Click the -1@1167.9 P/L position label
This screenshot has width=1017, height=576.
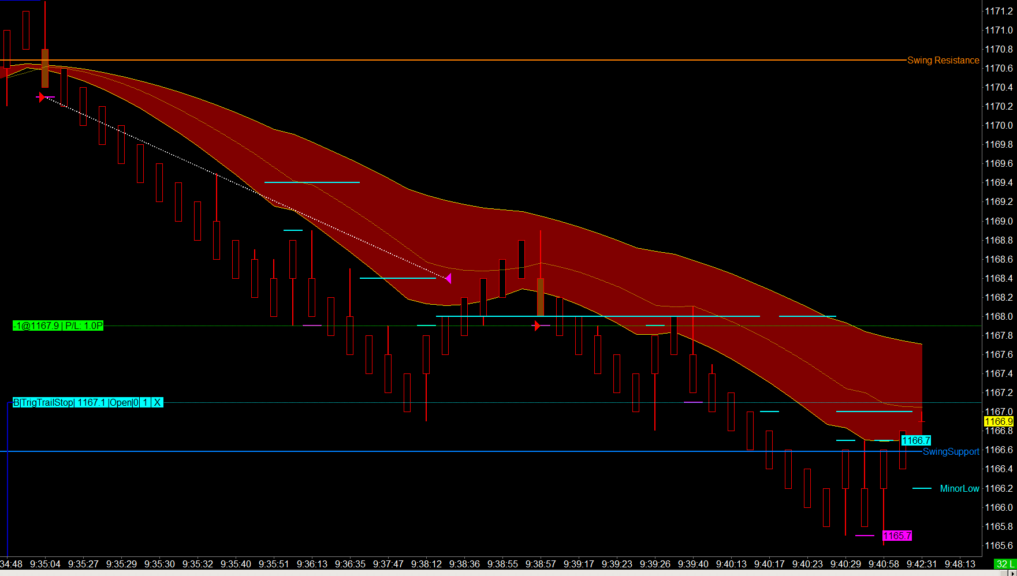[x=58, y=326]
